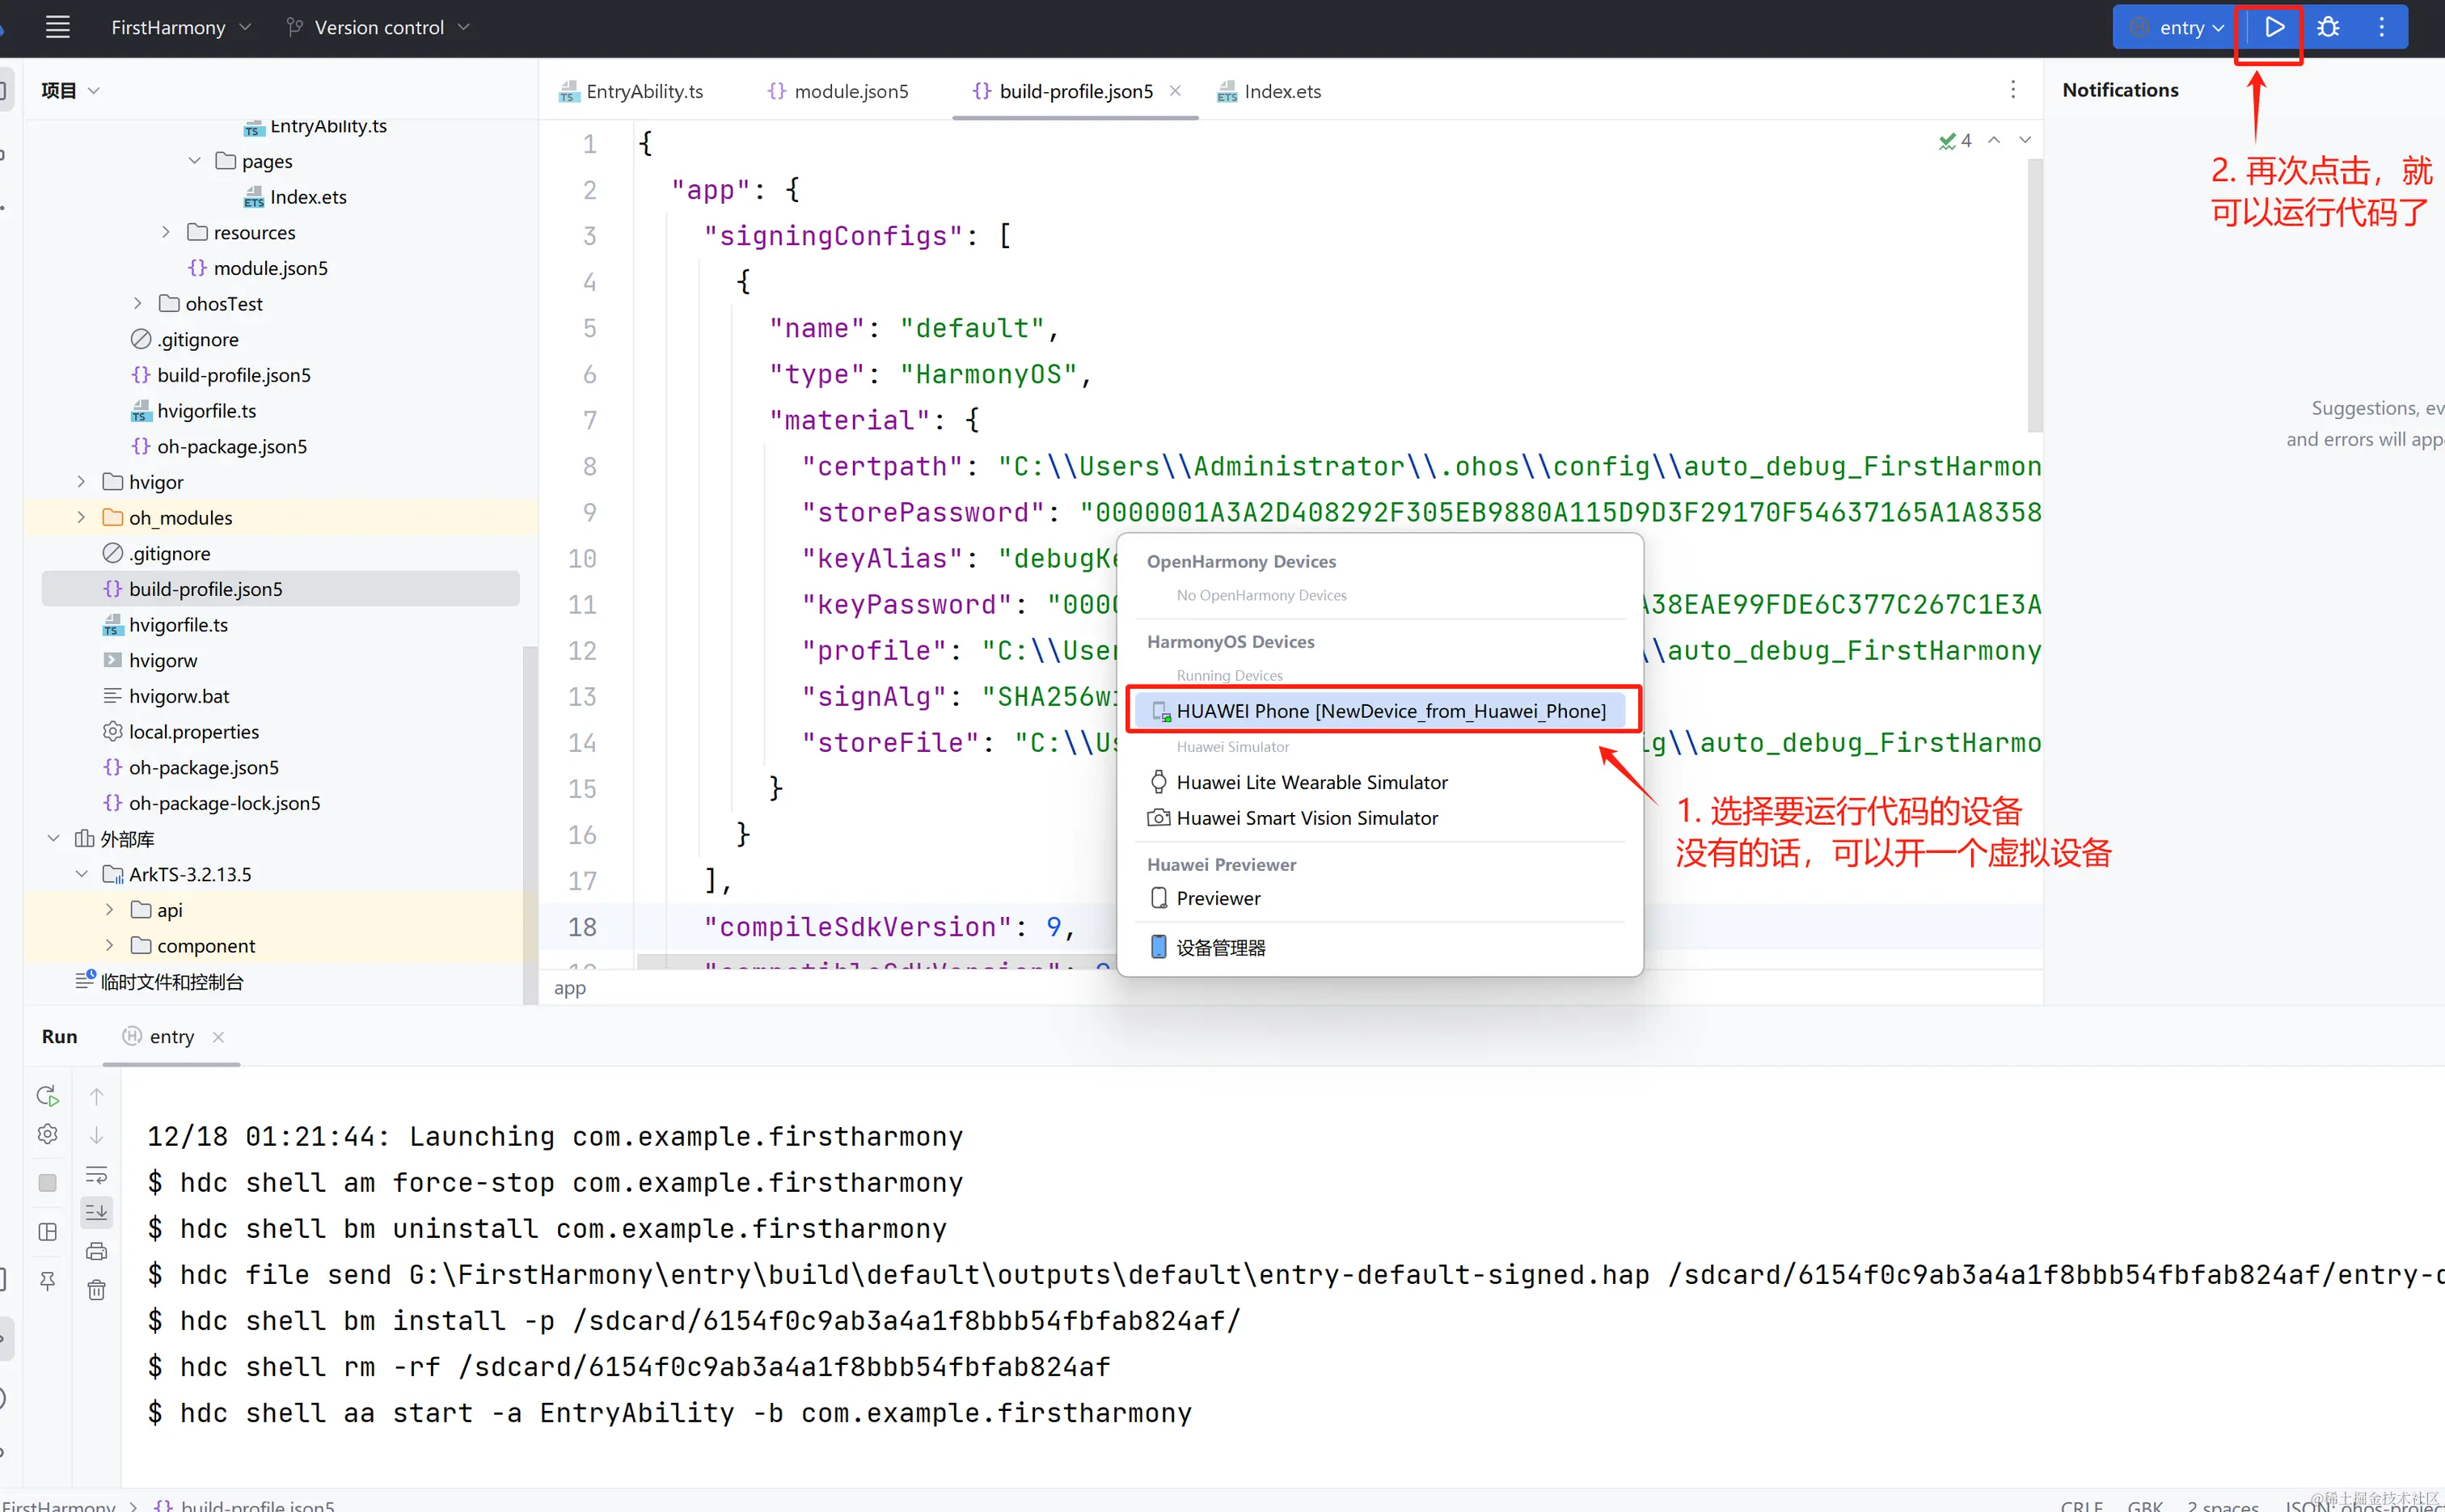The image size is (2445, 1512).
Task: Collapse ArkTS-3.2.13.5 library node
Action: 81,874
